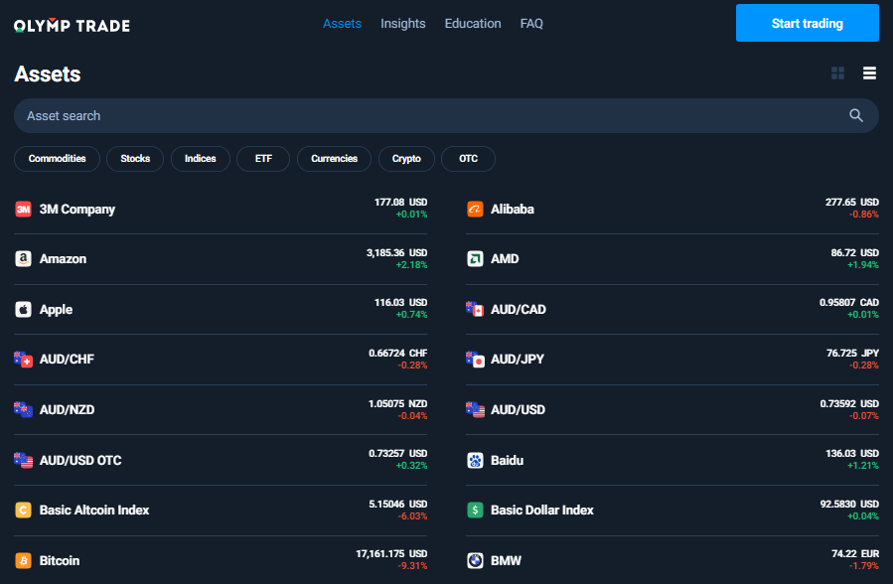This screenshot has height=584, width=893.
Task: Click the BMW logo icon
Action: pos(475,561)
